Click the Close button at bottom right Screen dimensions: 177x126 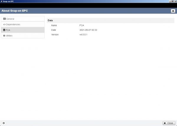coord(169,123)
